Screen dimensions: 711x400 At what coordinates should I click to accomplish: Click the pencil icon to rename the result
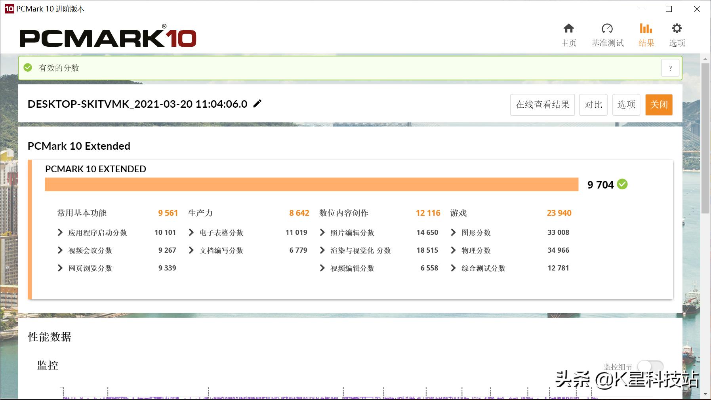pos(257,103)
